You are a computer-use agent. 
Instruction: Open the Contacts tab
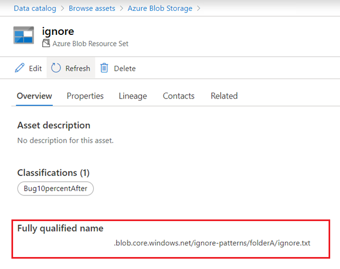click(x=179, y=96)
